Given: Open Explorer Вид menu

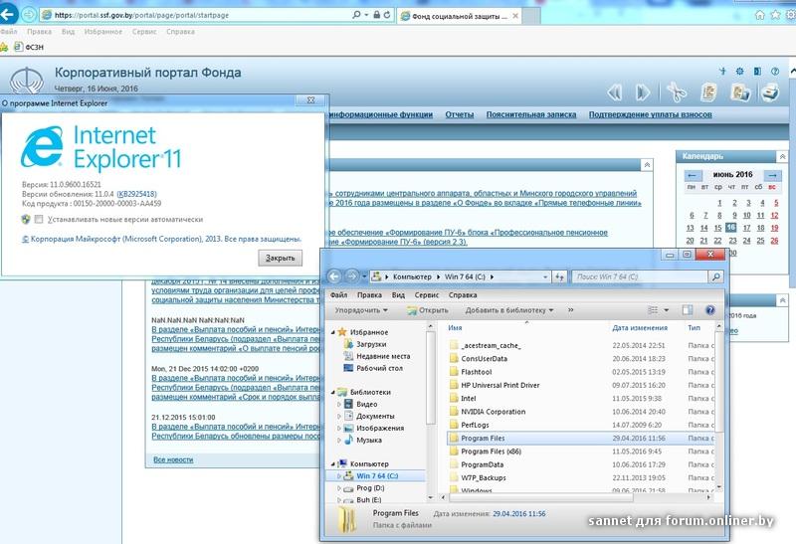Looking at the screenshot, I should (398, 294).
